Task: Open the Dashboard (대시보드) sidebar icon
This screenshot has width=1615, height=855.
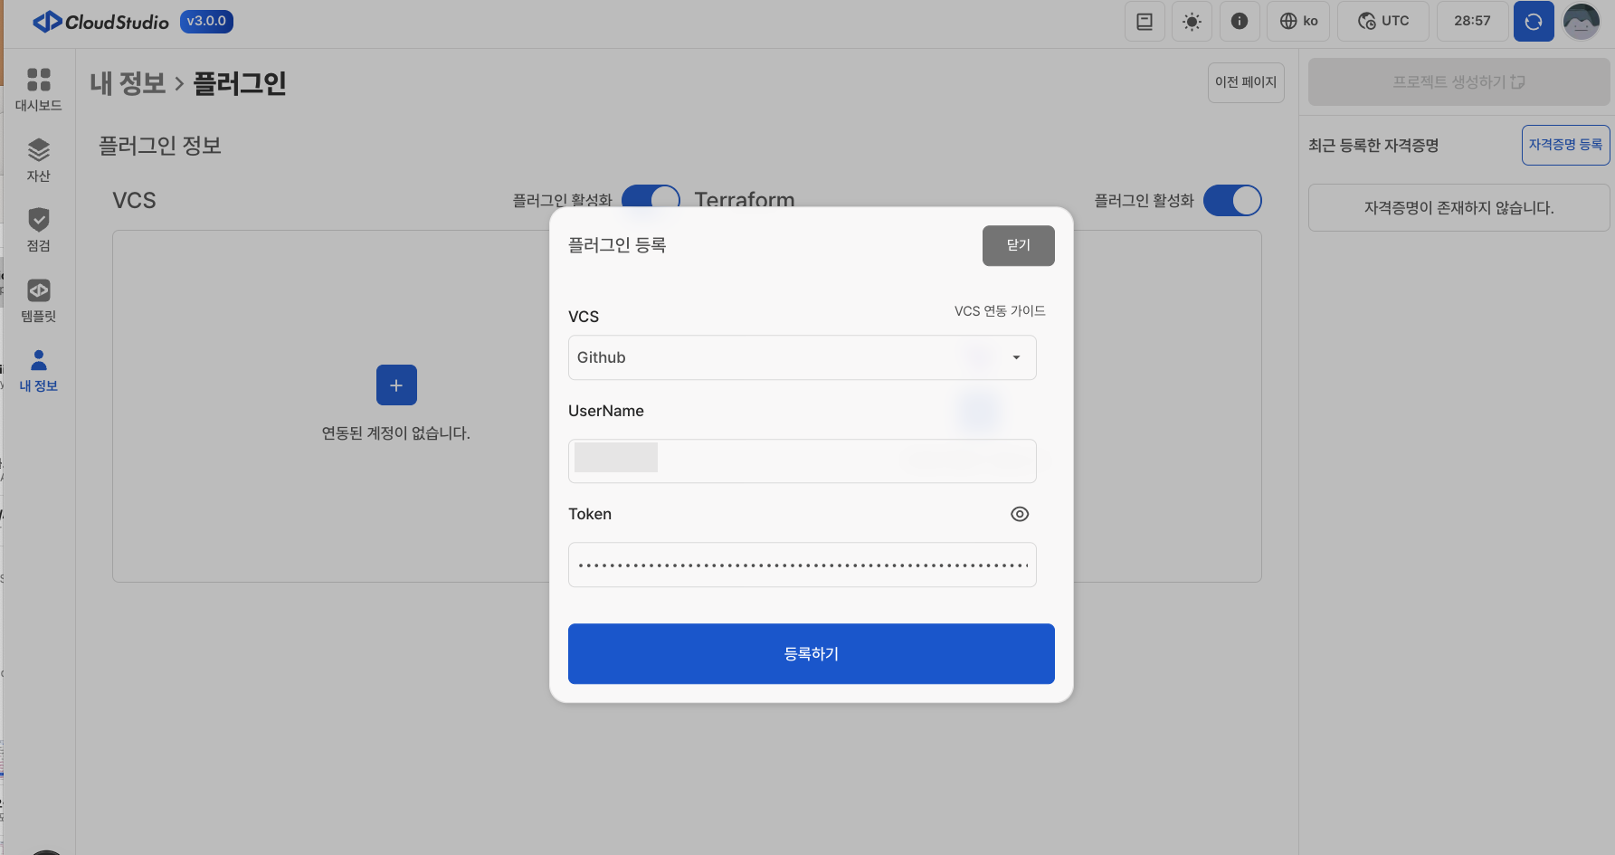Action: (x=38, y=89)
